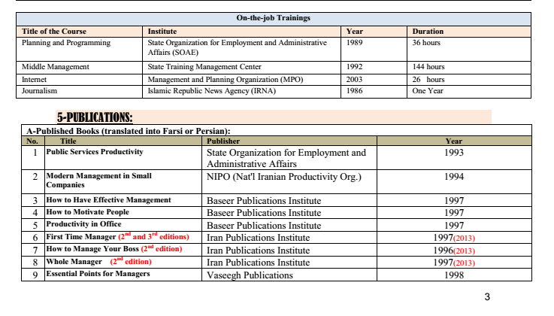Click the "Middle Management" course title
Viewport: 554px width, 316px height.
point(56,67)
